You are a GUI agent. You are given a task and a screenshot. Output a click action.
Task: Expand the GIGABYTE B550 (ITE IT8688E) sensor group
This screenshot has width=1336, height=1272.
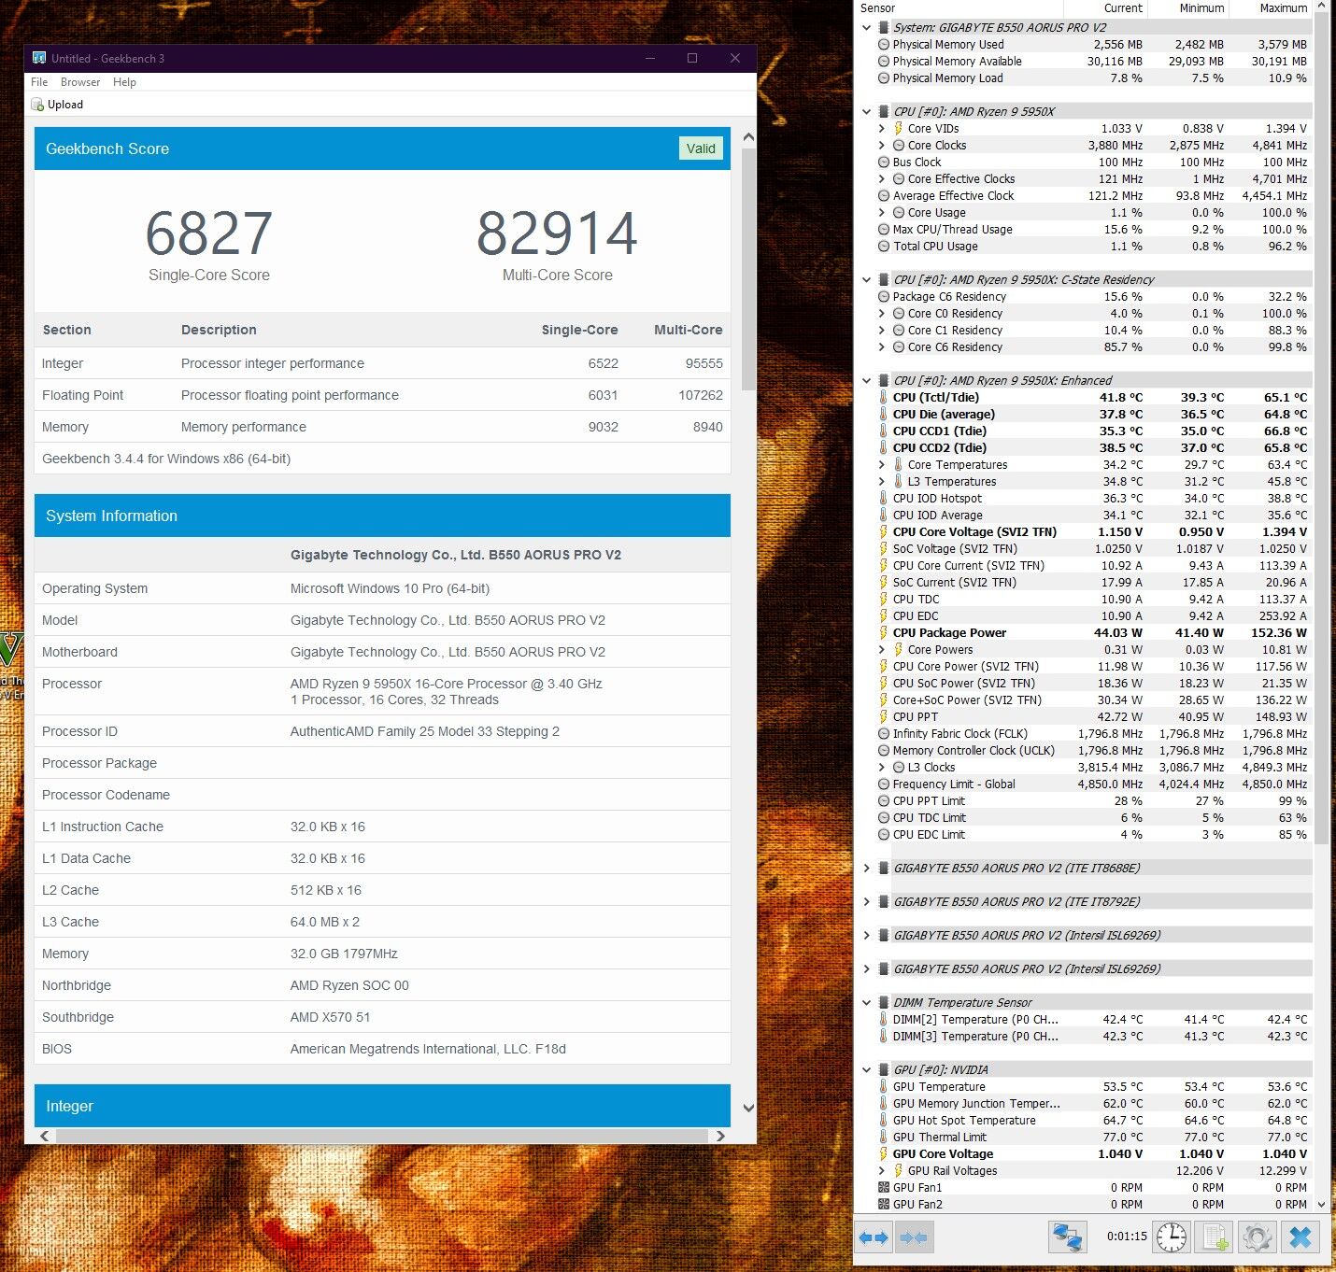(866, 868)
